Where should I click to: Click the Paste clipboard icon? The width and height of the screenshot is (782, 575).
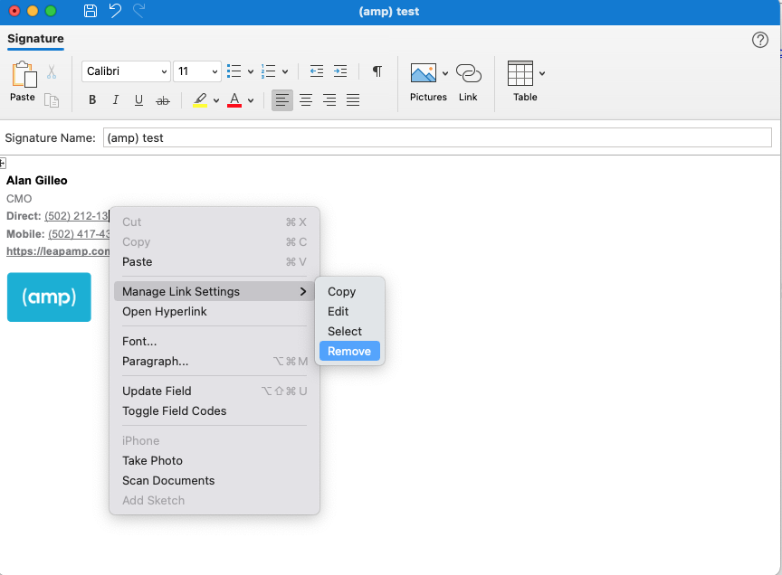click(x=24, y=75)
